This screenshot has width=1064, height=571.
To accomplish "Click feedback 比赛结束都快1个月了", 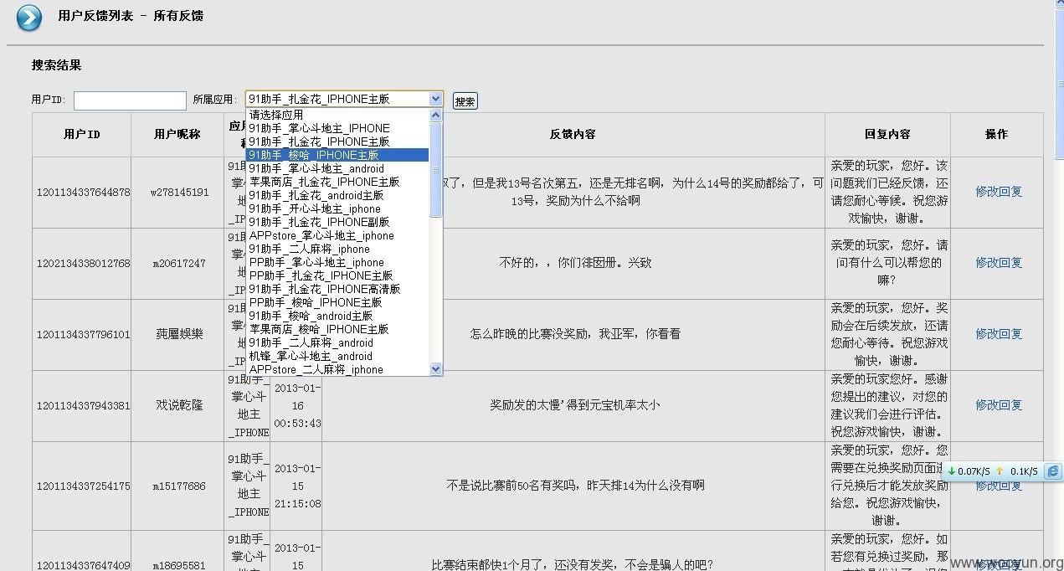I will coord(572,565).
